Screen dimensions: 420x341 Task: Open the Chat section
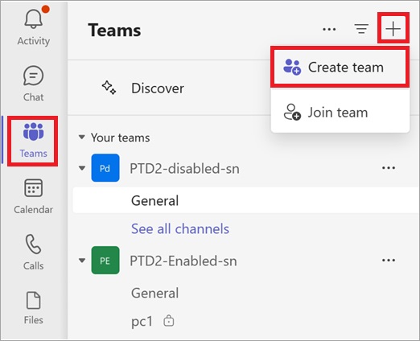[x=34, y=84]
